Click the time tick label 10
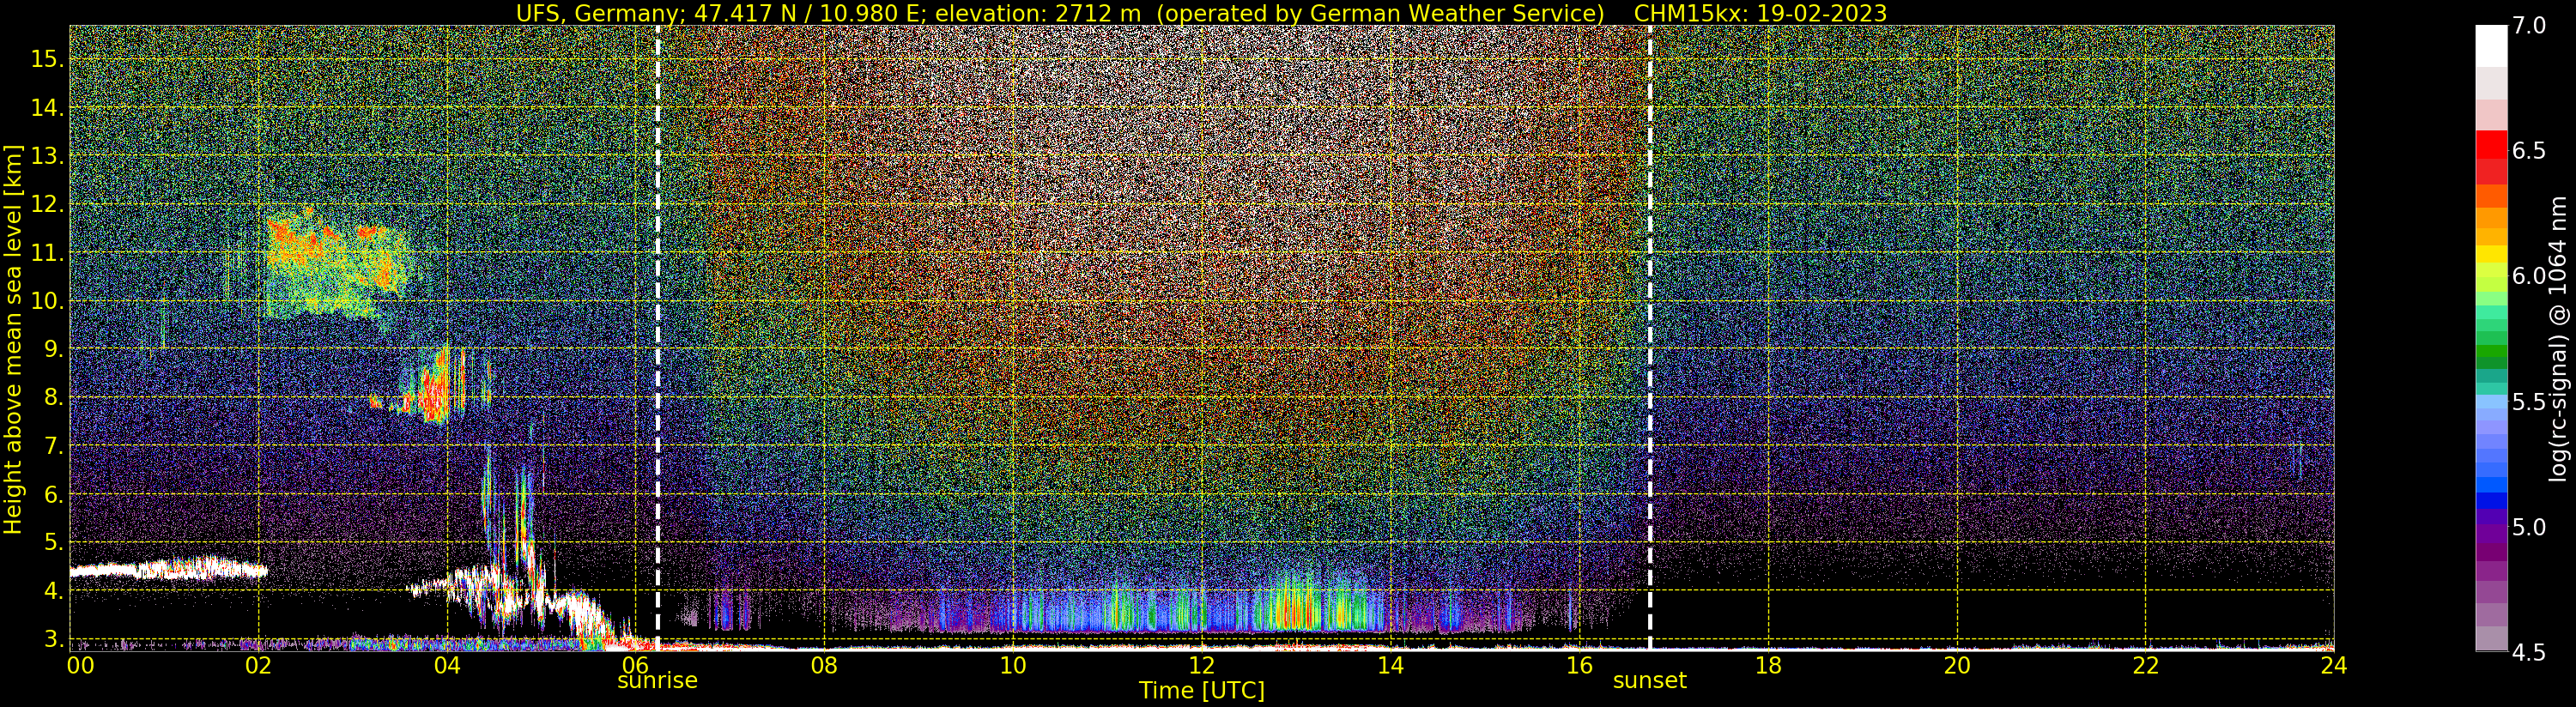Image resolution: width=2576 pixels, height=707 pixels. click(1013, 665)
